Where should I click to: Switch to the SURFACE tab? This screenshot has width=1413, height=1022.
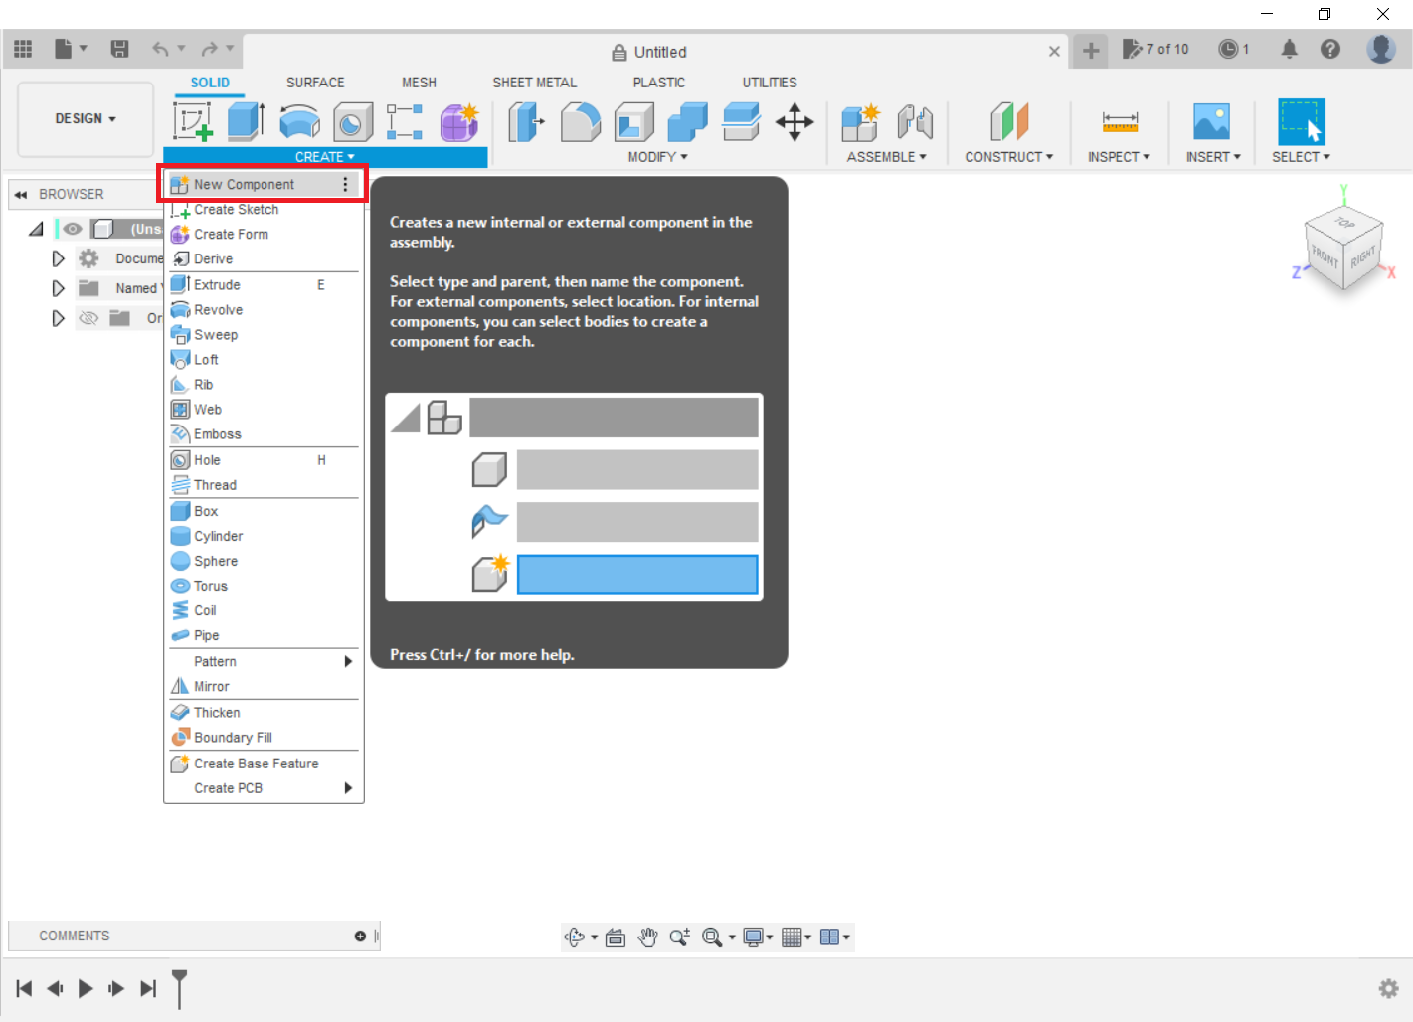(315, 83)
